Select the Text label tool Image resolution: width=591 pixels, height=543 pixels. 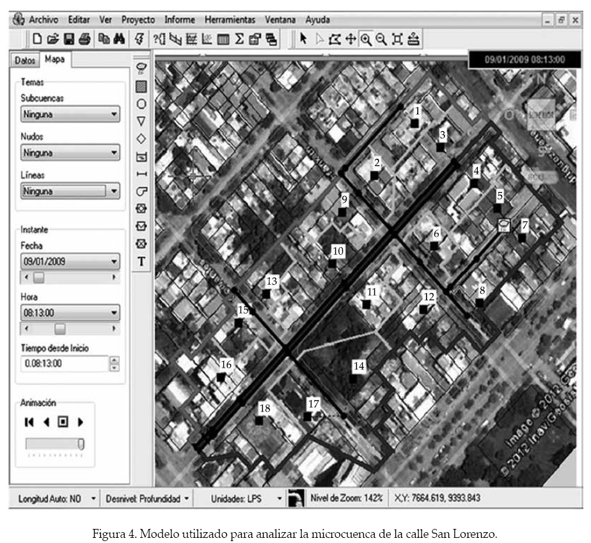[142, 261]
